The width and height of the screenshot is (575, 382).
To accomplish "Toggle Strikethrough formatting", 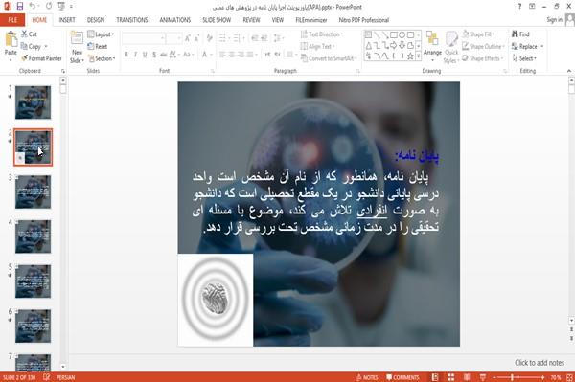I will coord(164,55).
